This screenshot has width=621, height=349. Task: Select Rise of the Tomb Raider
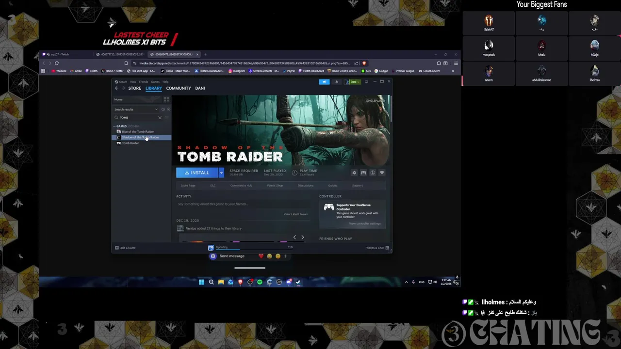138,132
